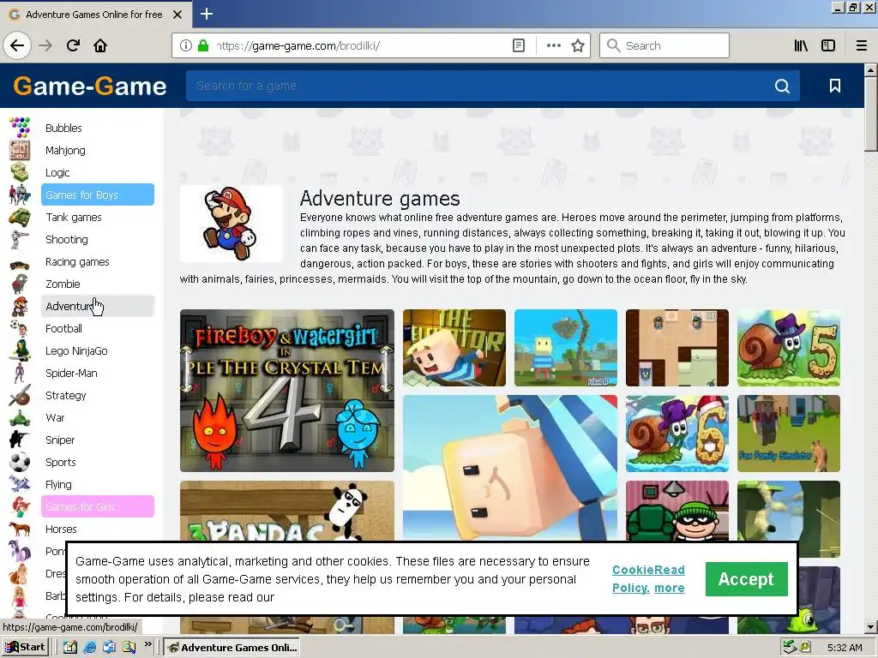Viewport: 878px width, 658px height.
Task: Click the Sports soccer ball icon
Action: [x=20, y=463]
